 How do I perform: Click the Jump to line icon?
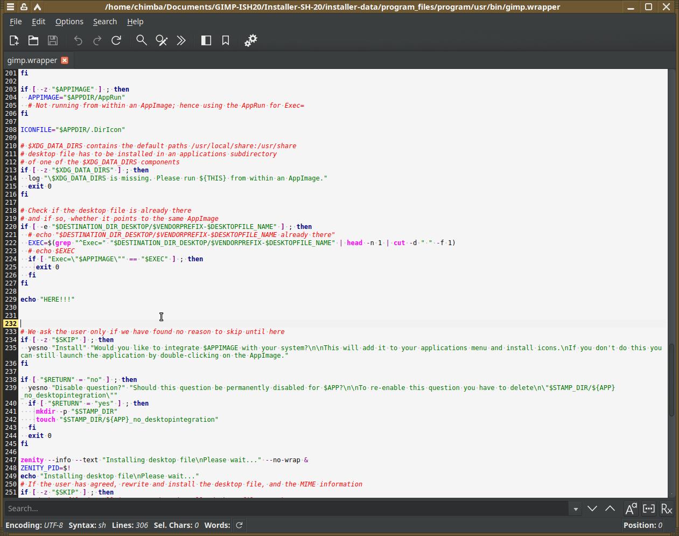(181, 40)
